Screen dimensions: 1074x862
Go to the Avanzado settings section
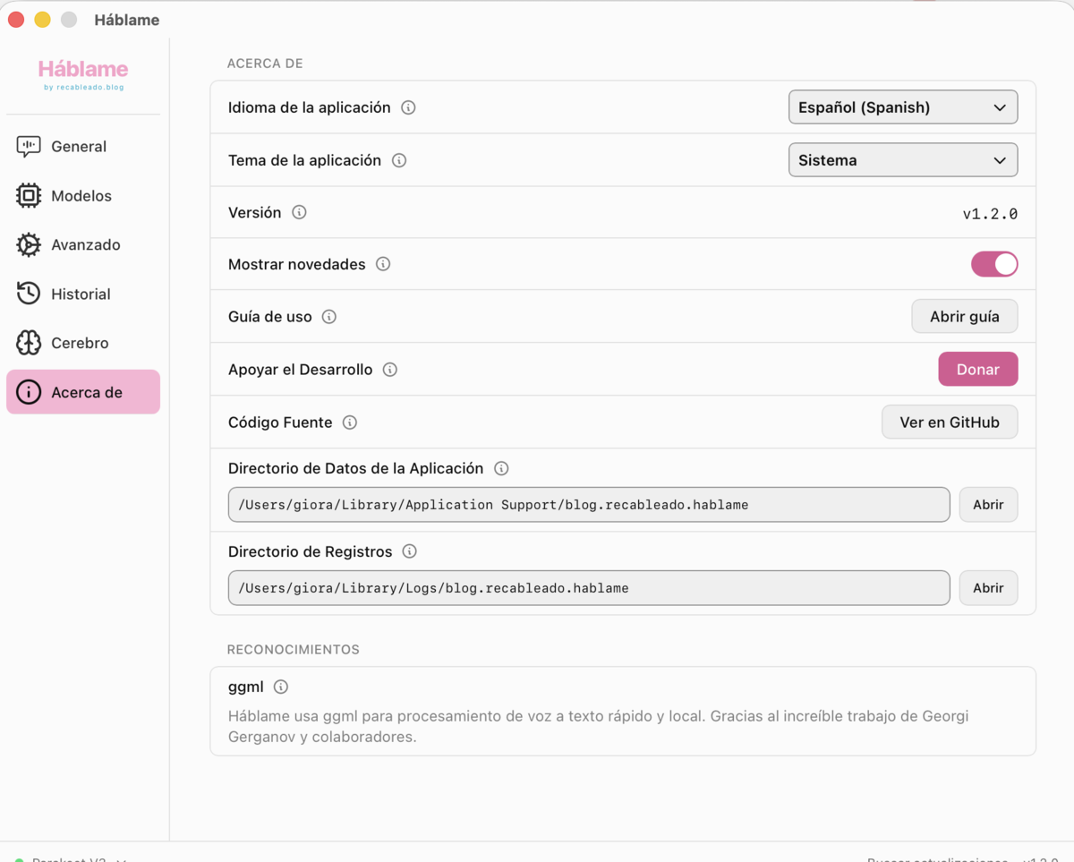click(x=82, y=244)
